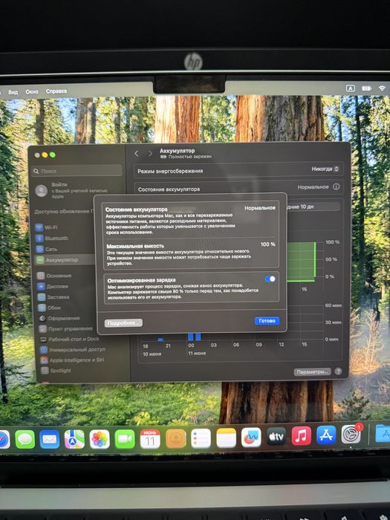Image resolution: width=390 pixels, height=520 pixels.
Task: Click the Wi-Fi icon in the menu bar
Action: [382, 88]
